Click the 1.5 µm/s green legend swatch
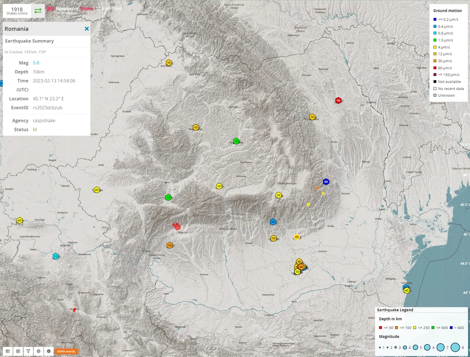 [x=435, y=40]
